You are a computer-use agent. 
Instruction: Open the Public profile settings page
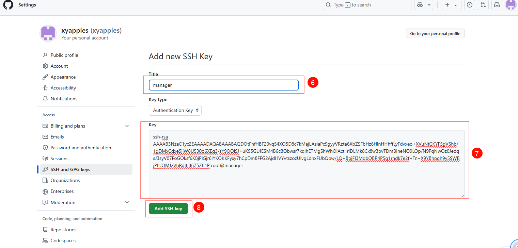(x=64, y=55)
